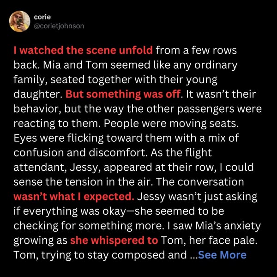277x277 pixels.
Task: Click the circular profile avatar photo
Action: pyautogui.click(x=20, y=21)
